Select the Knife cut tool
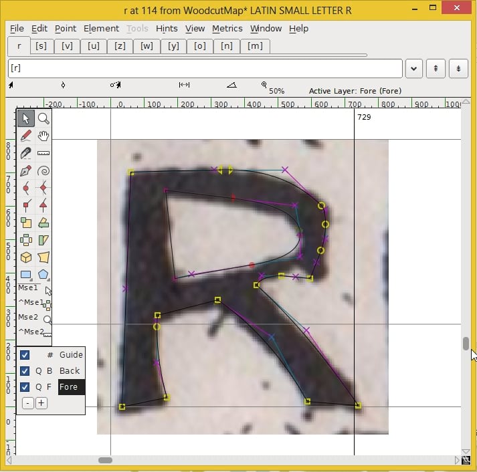 (x=26, y=153)
